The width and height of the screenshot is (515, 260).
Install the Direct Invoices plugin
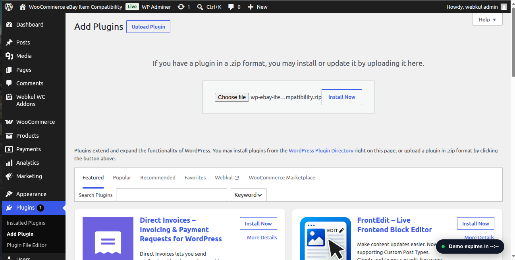(258, 223)
